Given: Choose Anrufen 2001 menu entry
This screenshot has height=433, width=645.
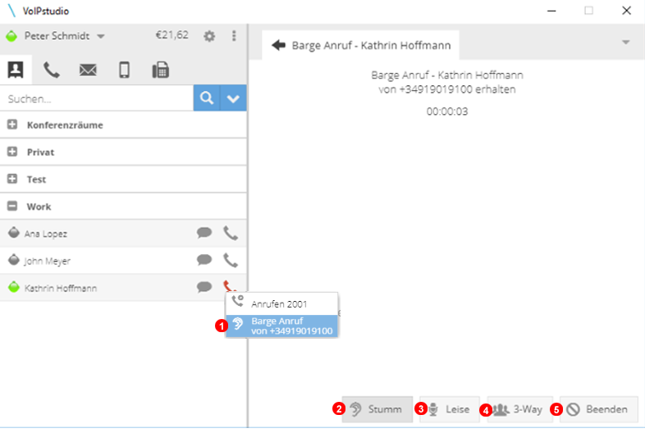Looking at the screenshot, I should click(x=281, y=304).
